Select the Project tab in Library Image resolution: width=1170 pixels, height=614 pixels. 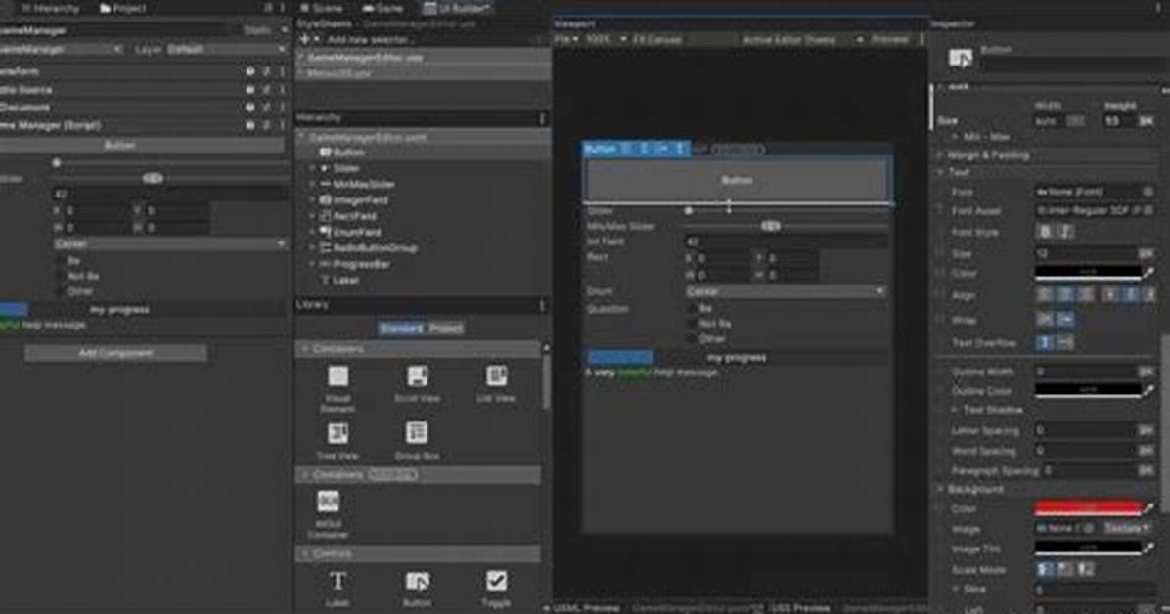tap(445, 329)
